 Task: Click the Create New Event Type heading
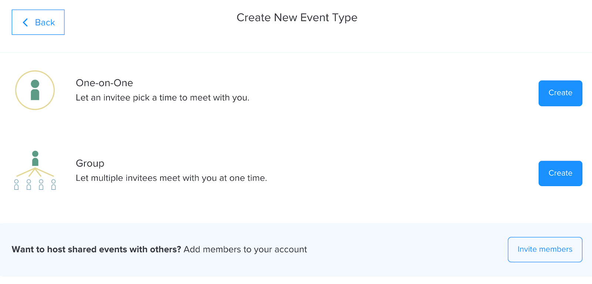pos(297,18)
